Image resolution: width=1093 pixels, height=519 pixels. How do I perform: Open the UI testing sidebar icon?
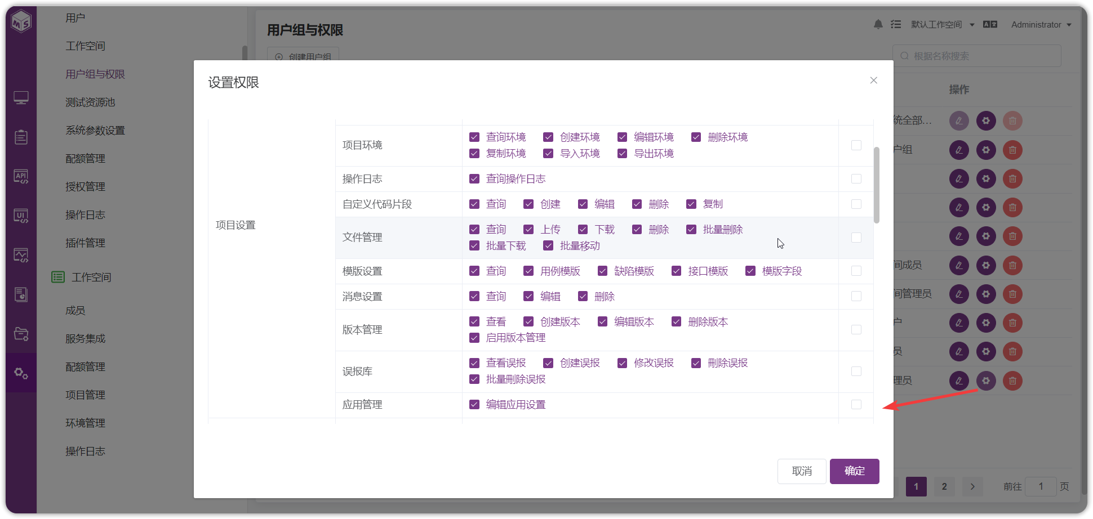pyautogui.click(x=21, y=216)
